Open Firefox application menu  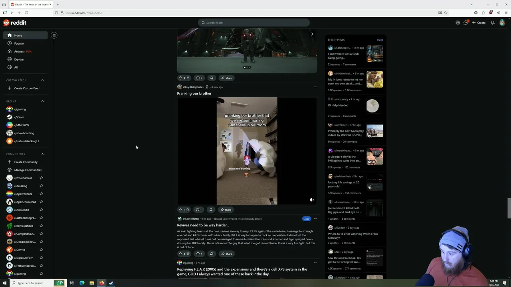(506, 13)
